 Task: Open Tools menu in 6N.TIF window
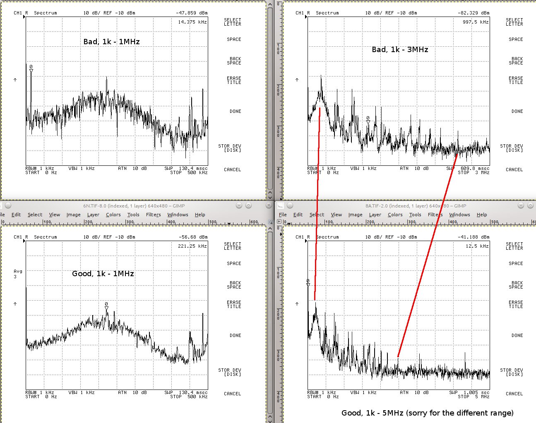(133, 215)
